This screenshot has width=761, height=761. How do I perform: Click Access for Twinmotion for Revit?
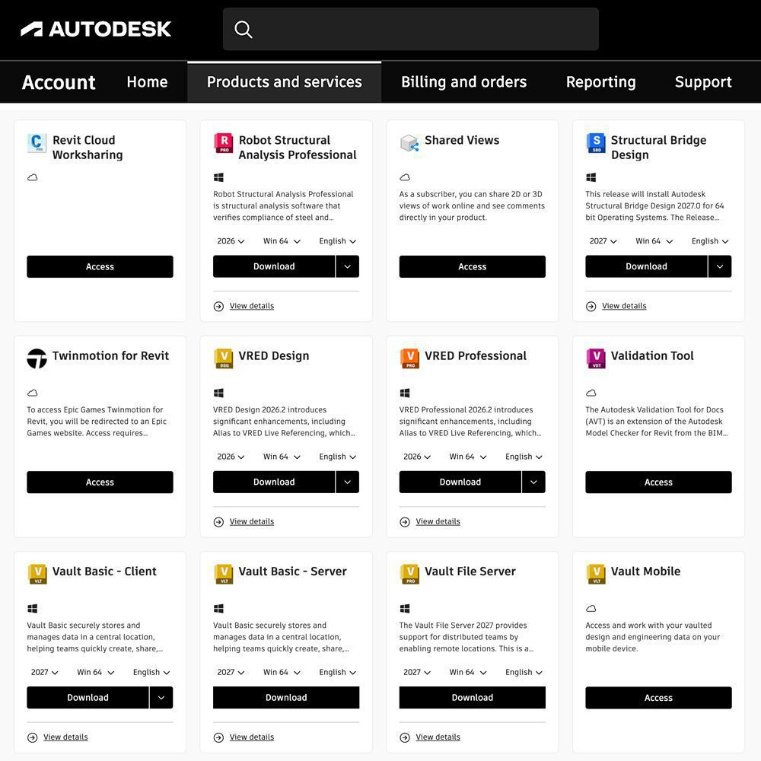point(100,482)
